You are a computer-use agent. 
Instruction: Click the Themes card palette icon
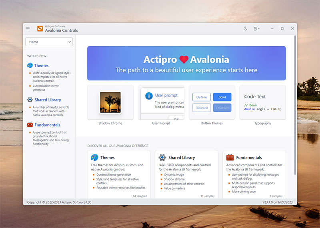pos(94,157)
